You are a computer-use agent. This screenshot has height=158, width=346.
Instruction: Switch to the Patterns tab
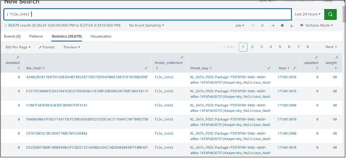pos(36,36)
